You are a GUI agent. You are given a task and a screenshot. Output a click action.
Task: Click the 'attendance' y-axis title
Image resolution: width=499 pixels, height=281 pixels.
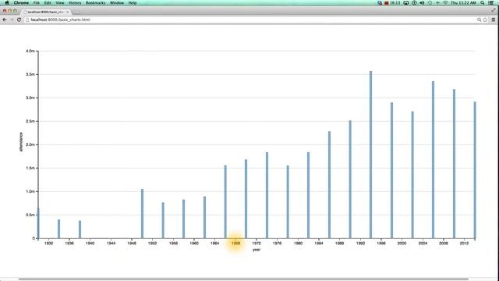pyautogui.click(x=21, y=142)
